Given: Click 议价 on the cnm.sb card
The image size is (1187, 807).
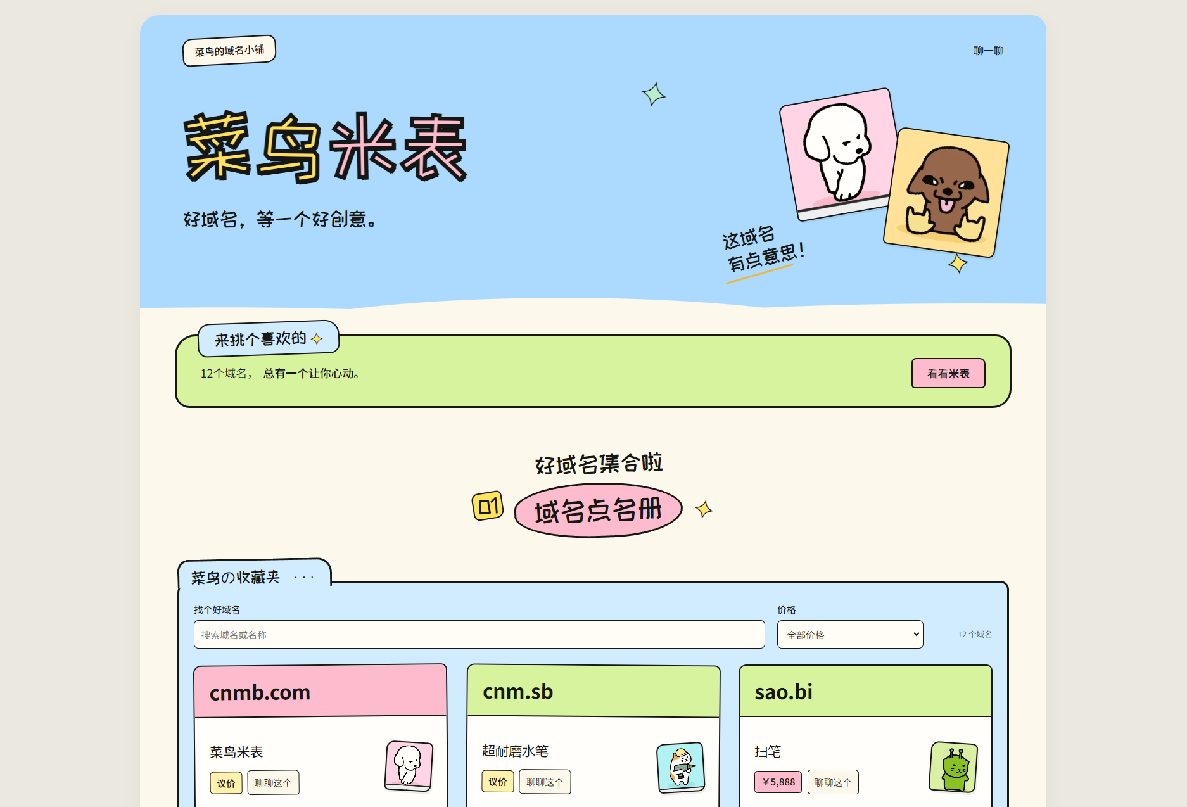Looking at the screenshot, I should (498, 782).
